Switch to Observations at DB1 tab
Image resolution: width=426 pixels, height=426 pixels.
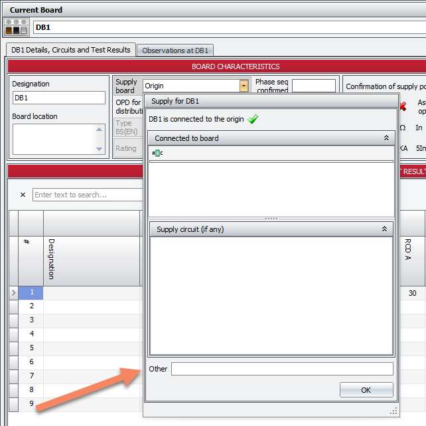pyautogui.click(x=176, y=51)
